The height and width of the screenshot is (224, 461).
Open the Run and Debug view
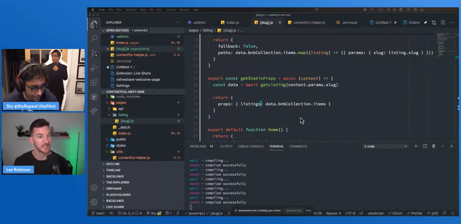94,68
